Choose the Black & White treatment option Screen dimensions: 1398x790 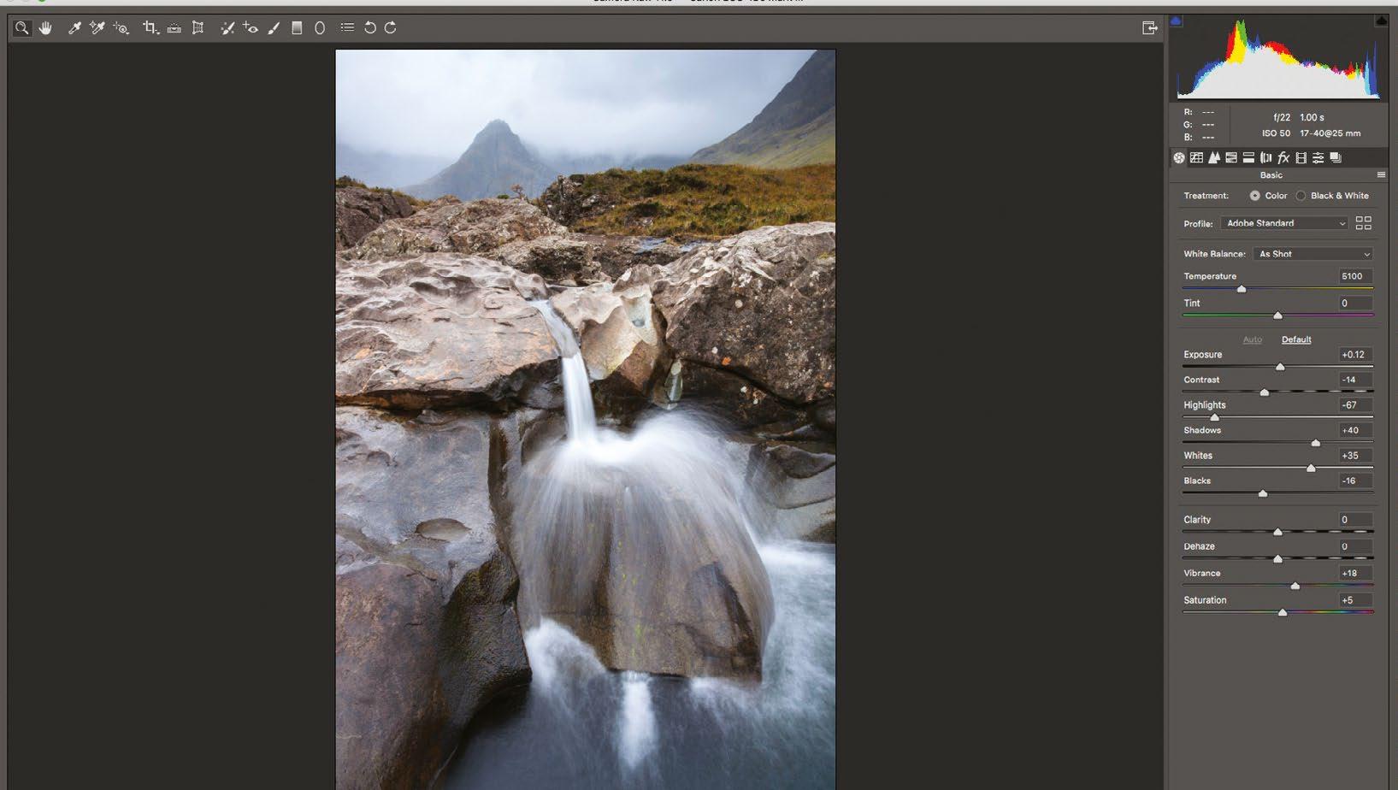point(1301,196)
